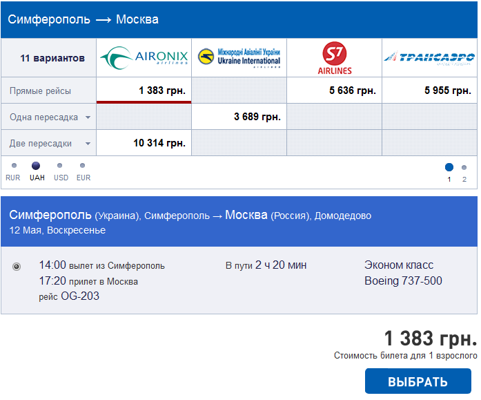Pick Aironix two-stop fare 10 314 грн.
The width and height of the screenshot is (481, 400).
[x=144, y=143]
